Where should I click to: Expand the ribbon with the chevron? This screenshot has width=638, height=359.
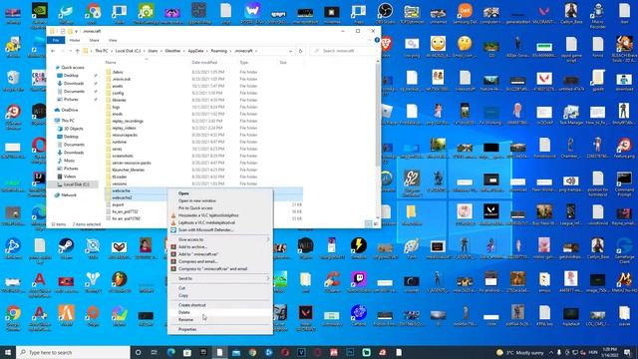point(370,40)
